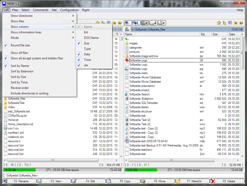Viewport: 247px width, 186px height.
Task: Open the Files menu
Action: point(15,10)
